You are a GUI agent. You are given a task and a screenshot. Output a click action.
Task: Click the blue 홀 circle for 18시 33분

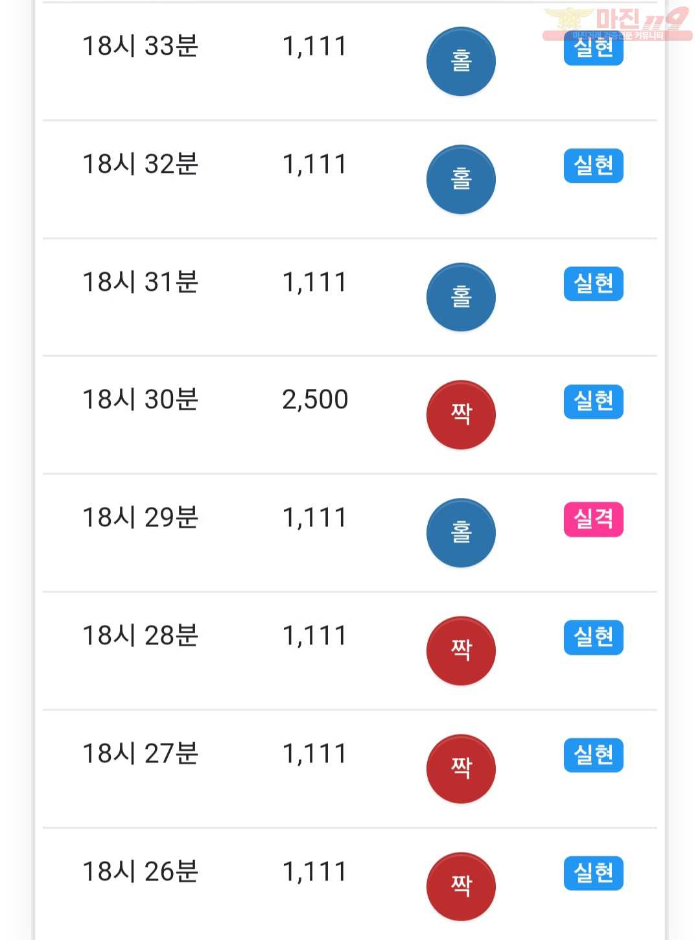tap(461, 62)
